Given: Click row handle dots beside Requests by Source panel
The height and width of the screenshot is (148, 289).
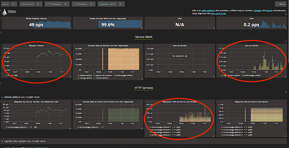Looking at the screenshot, I should click(x=1, y=102).
